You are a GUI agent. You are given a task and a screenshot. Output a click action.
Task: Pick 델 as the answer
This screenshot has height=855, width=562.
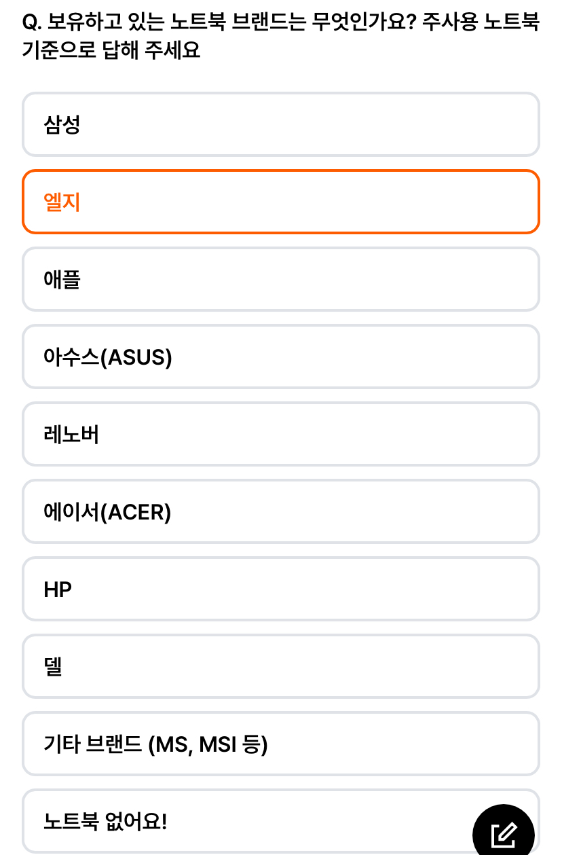281,666
